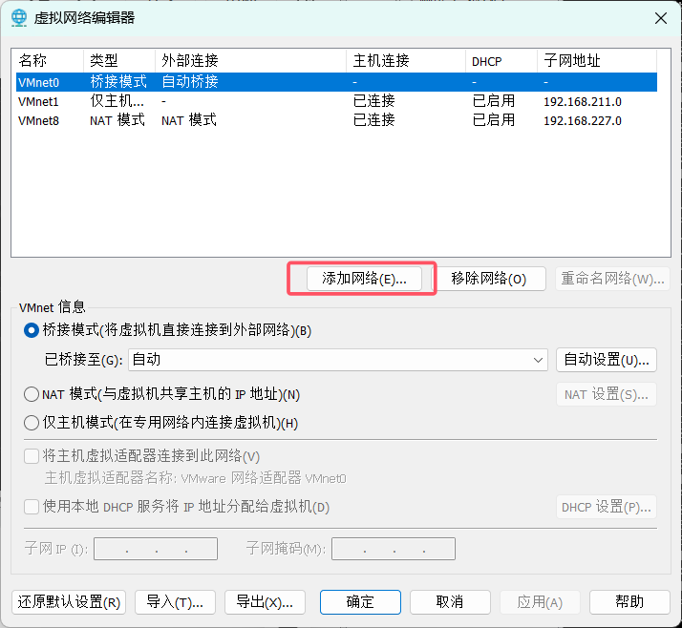Image resolution: width=682 pixels, height=628 pixels.
Task: Click the 导入(T)... button
Action: [176, 602]
